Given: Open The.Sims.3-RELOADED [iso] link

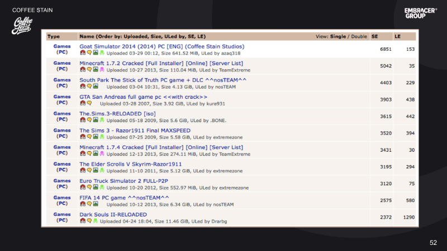Looking at the screenshot, I should click(x=117, y=114).
